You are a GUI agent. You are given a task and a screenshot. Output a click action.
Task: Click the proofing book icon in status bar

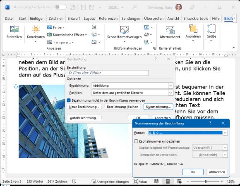[74, 181]
